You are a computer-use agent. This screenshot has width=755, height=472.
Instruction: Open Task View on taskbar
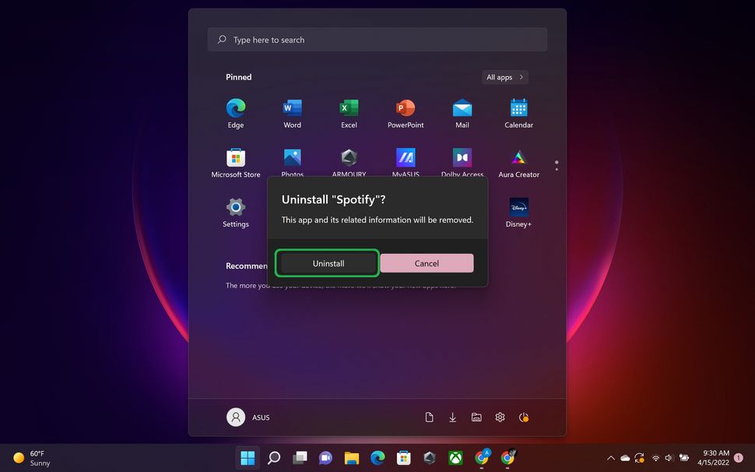[x=300, y=457]
